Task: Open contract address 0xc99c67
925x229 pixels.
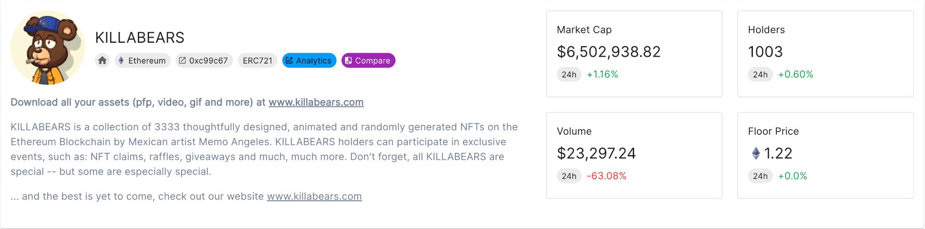Action: [x=204, y=60]
